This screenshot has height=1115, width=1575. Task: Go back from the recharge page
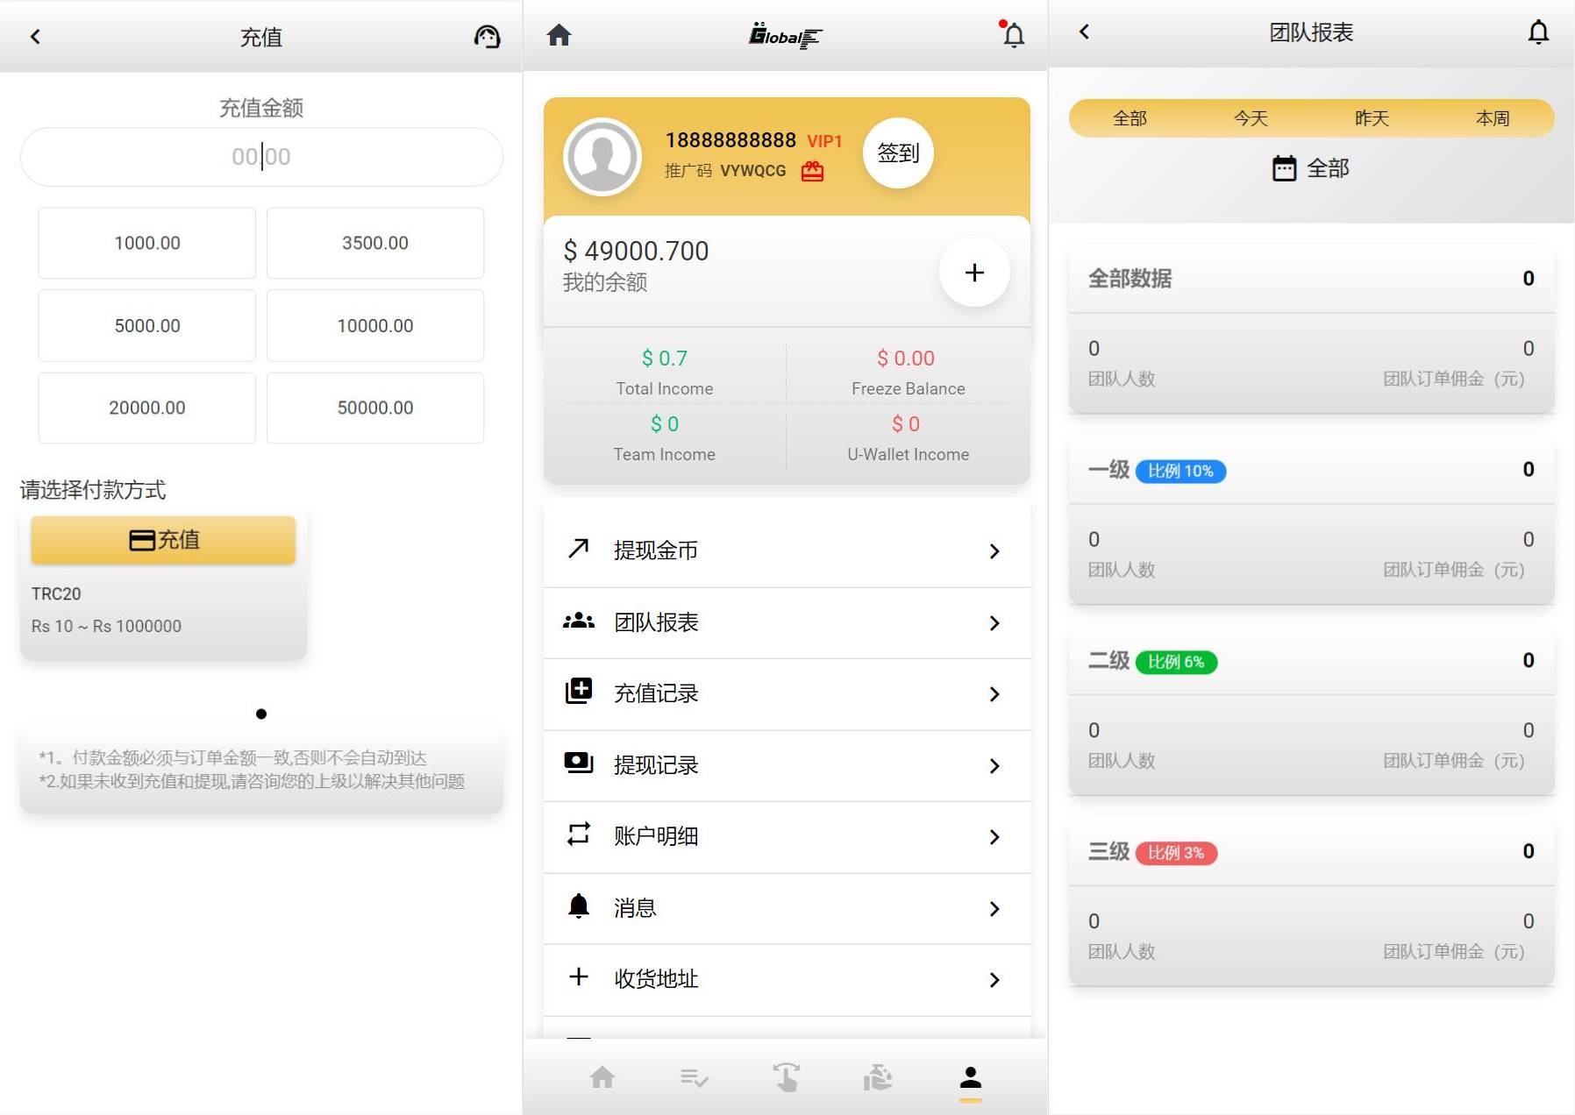pos(35,36)
